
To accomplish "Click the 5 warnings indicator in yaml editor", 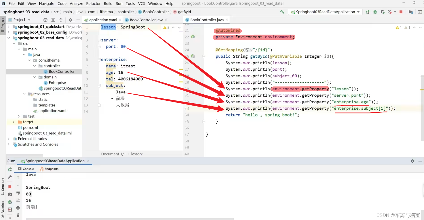I will [x=166, y=27].
